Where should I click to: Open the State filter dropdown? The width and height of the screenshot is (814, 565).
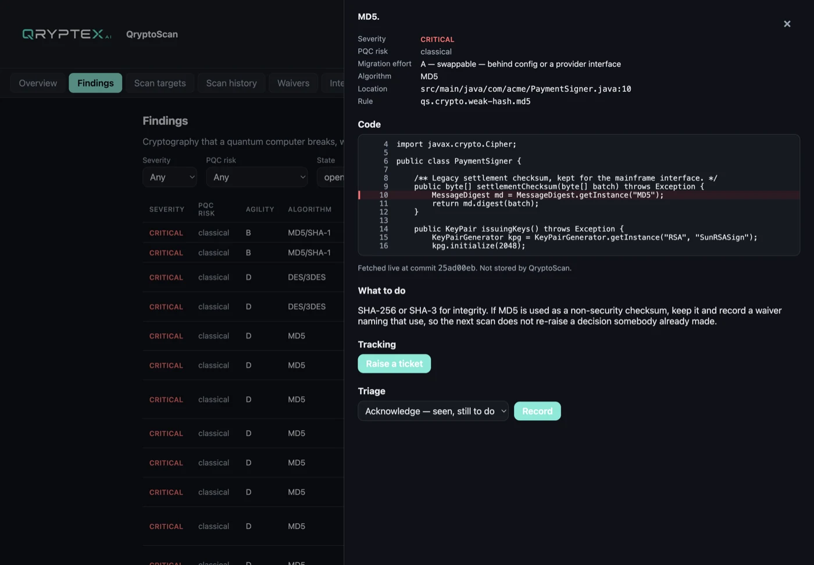331,177
